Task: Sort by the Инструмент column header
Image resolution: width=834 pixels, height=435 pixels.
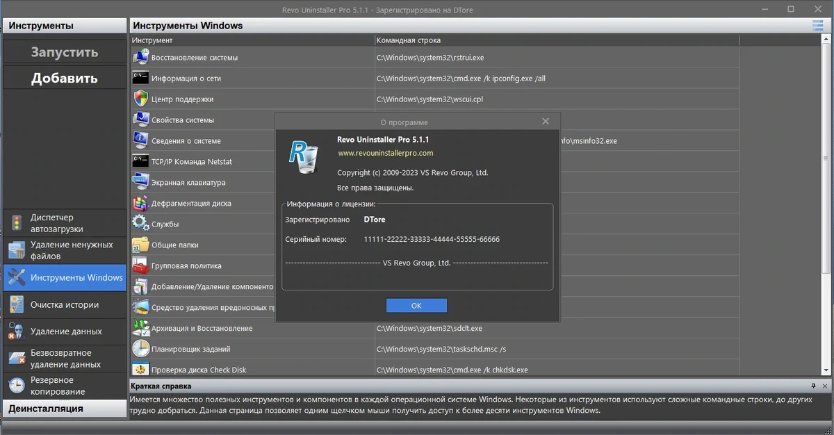Action: coord(252,40)
